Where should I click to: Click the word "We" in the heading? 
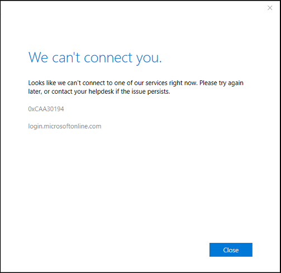(38, 58)
